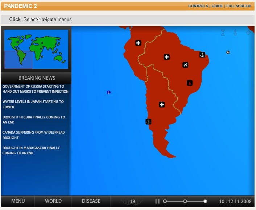Click the BREAKING NEWS header
This screenshot has width=256, height=210.
click(37, 78)
